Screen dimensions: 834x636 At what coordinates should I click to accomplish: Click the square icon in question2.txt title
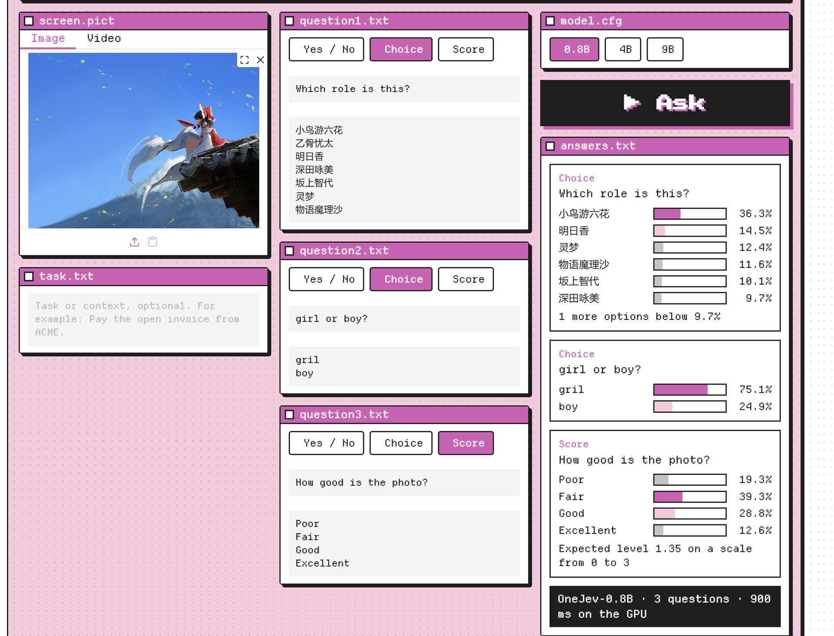click(x=290, y=251)
